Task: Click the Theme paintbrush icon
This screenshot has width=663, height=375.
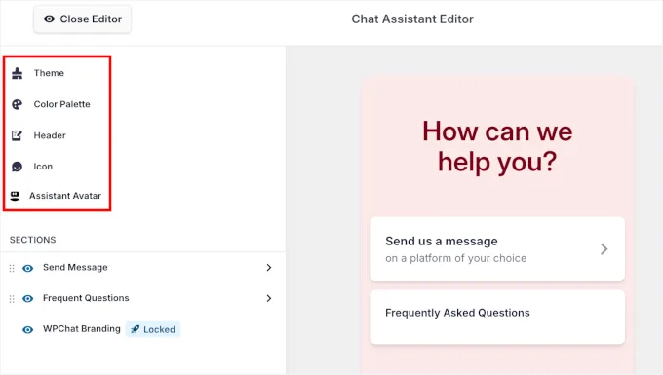Action: pos(18,73)
